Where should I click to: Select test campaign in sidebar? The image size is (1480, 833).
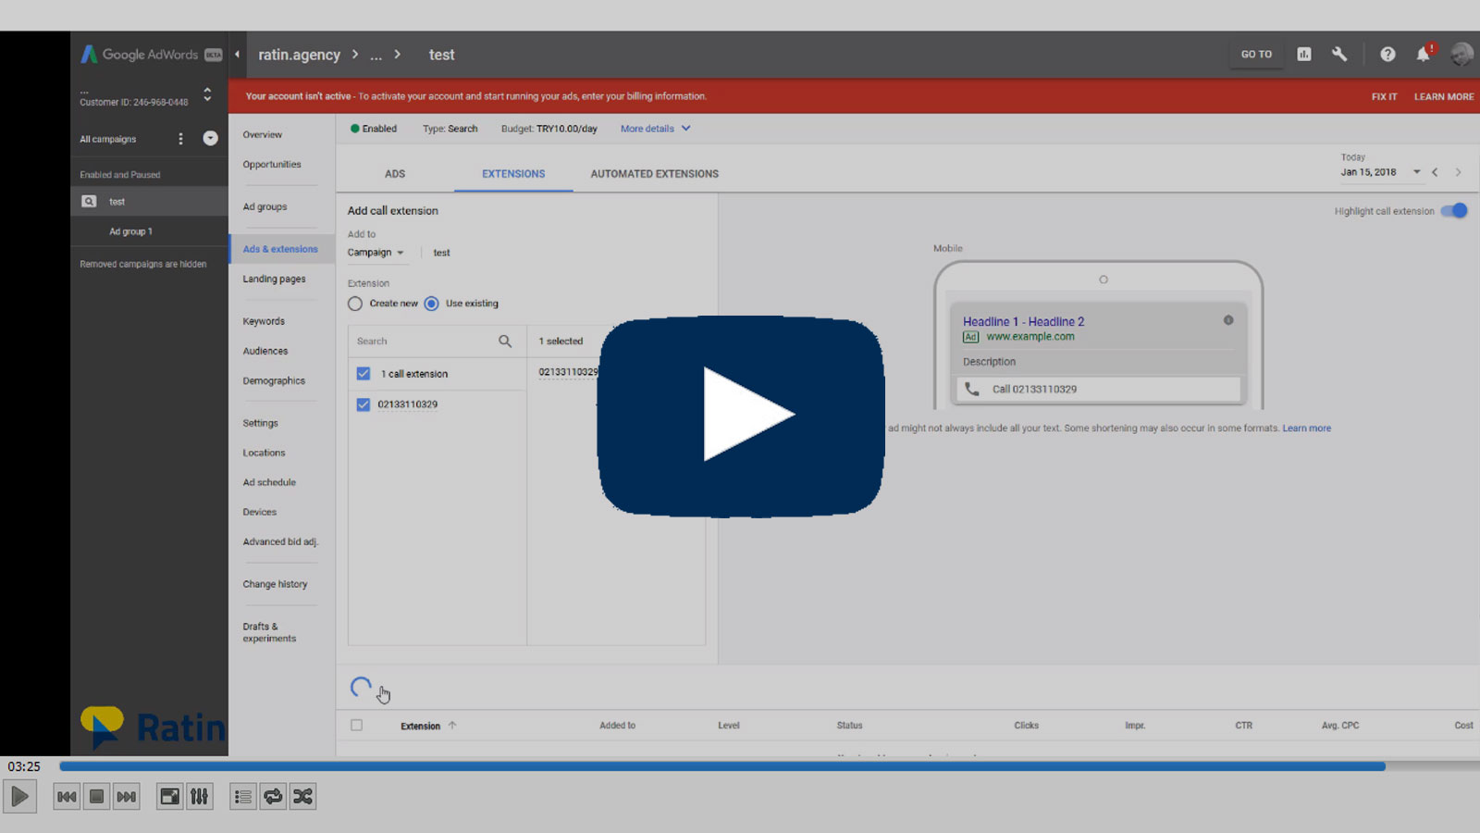click(149, 202)
